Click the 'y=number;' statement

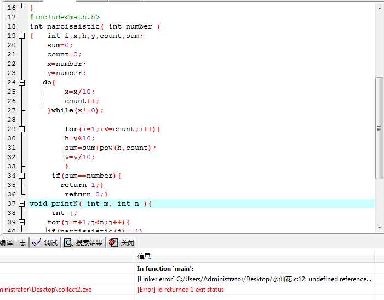point(67,73)
